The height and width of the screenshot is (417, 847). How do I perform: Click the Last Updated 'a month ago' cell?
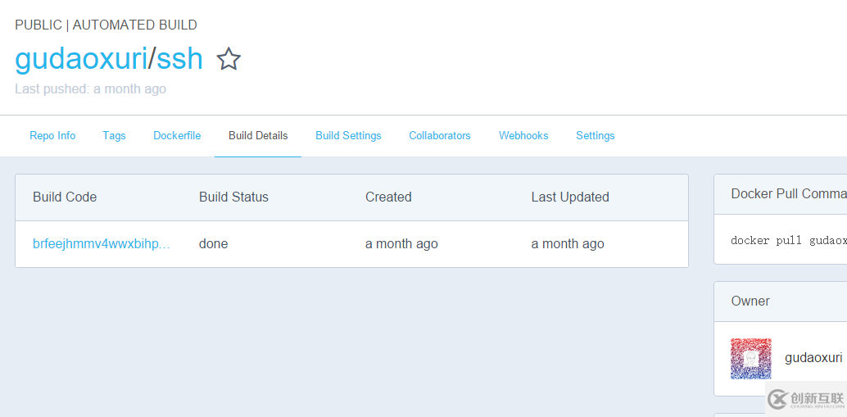[x=568, y=244]
